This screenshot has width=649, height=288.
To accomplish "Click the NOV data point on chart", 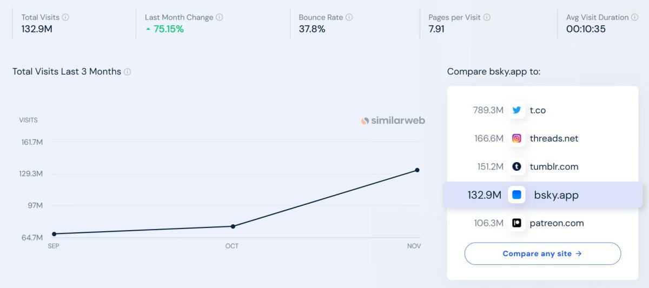I will (417, 170).
